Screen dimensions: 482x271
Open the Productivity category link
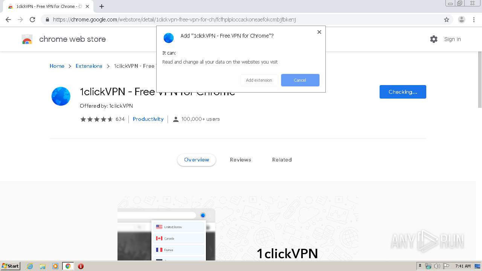[x=148, y=119]
